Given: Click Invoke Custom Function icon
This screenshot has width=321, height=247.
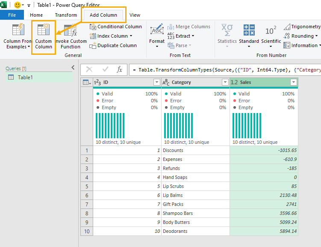Looking at the screenshot, I should click(x=71, y=30).
